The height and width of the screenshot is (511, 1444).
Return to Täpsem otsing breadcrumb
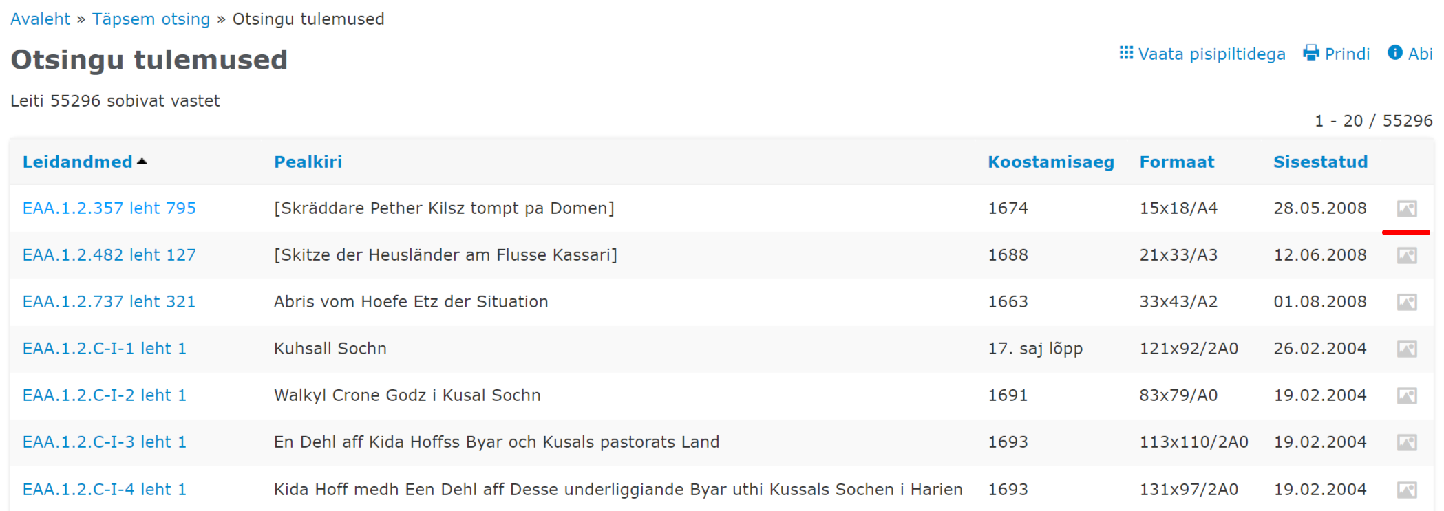click(x=151, y=19)
